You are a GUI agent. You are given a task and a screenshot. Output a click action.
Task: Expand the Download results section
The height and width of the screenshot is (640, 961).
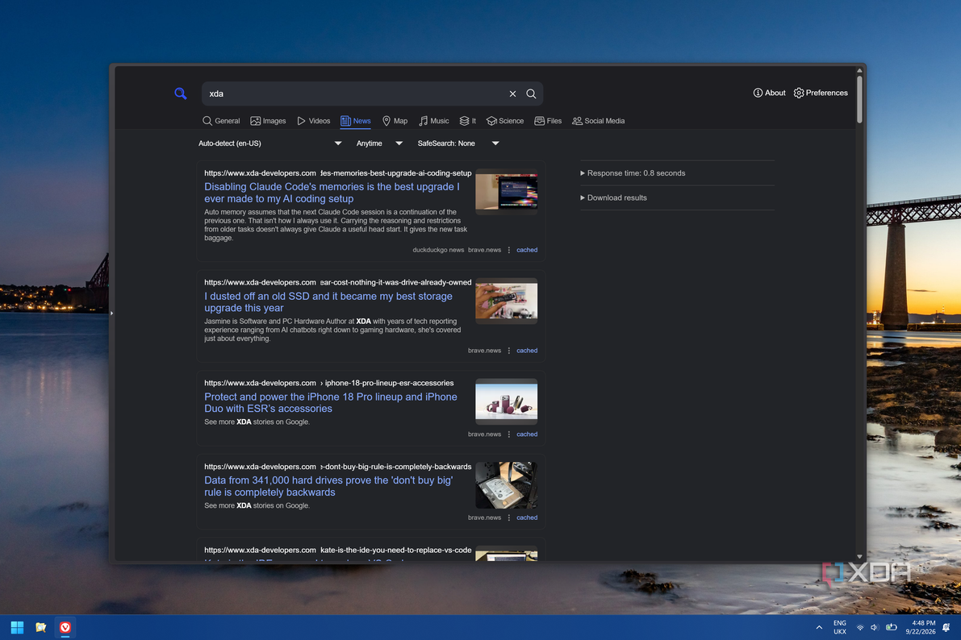click(613, 197)
